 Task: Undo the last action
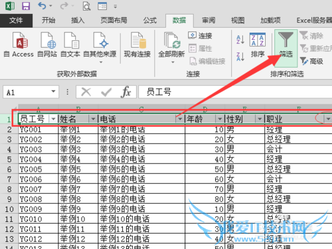42,6
